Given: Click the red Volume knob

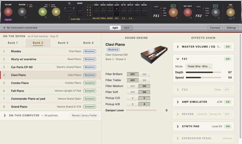Looking at the screenshot, I should coord(8,12).
